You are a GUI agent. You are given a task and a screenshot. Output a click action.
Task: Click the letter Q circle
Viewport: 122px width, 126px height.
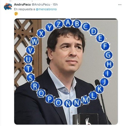[x=41, y=93]
